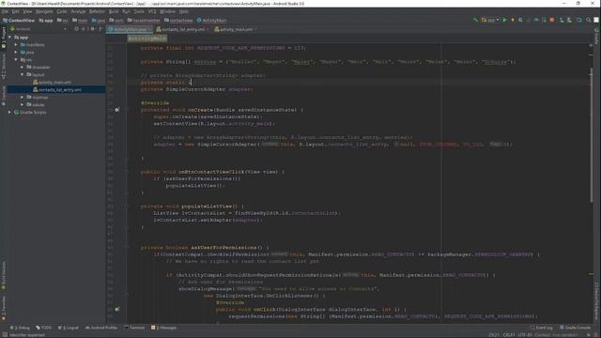Open the Analyze menu
This screenshot has width=601, height=338.
pyautogui.click(x=78, y=11)
